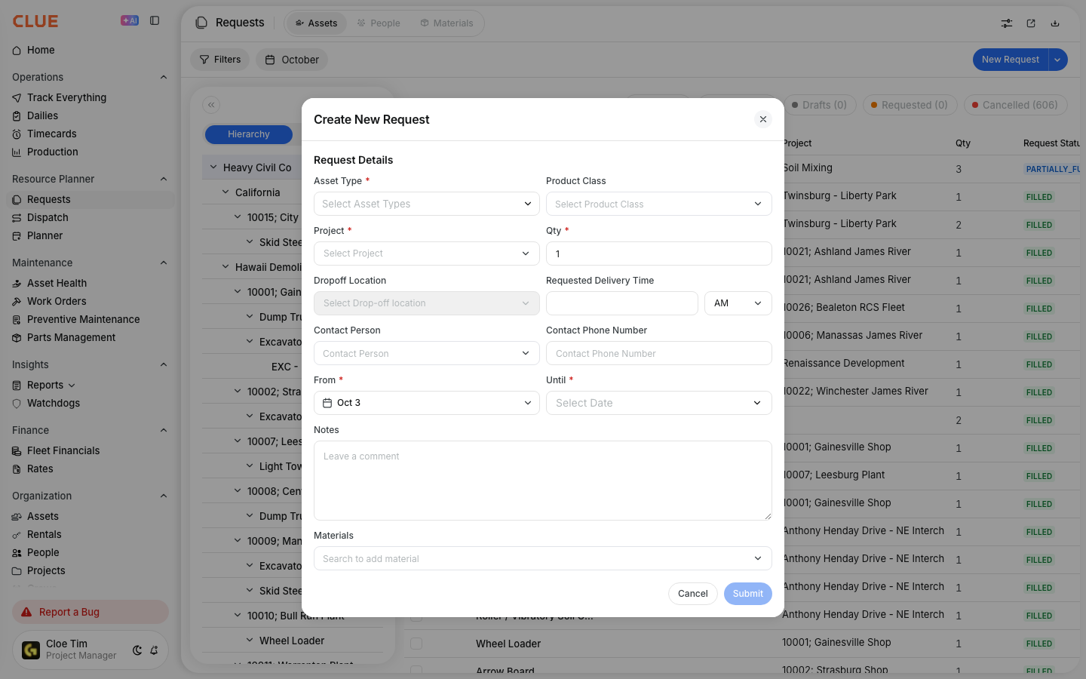The image size is (1086, 679).
Task: Click the download icon in top bar
Action: point(1055,23)
